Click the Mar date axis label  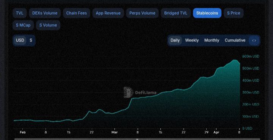[115, 132]
